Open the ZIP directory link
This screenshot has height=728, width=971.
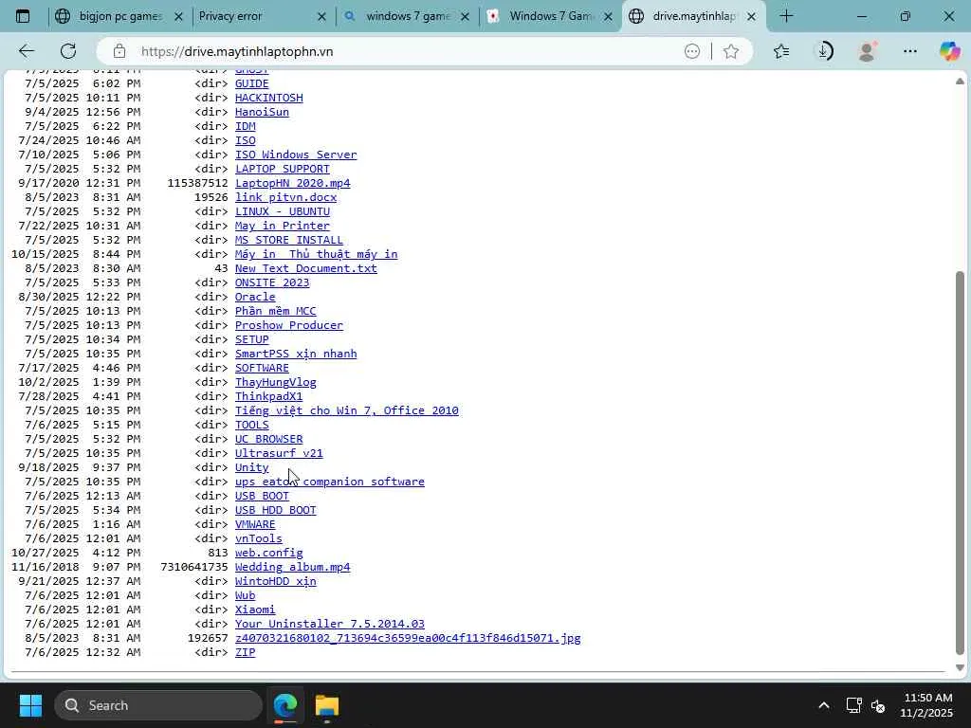click(246, 653)
